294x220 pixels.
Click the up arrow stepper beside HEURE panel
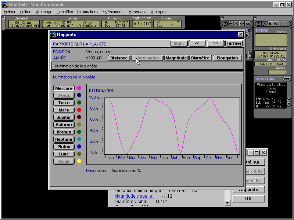(x=250, y=53)
